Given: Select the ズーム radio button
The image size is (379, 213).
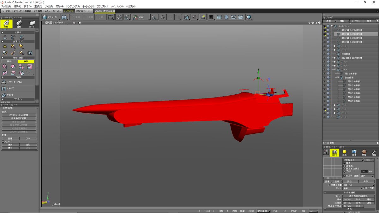Looking at the screenshot, I should click(x=345, y=171).
